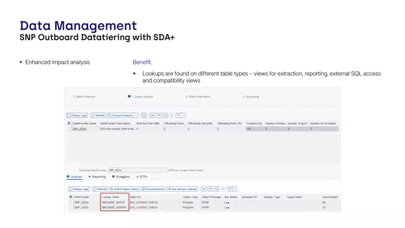Go to step 4 Scheduling

251,96
